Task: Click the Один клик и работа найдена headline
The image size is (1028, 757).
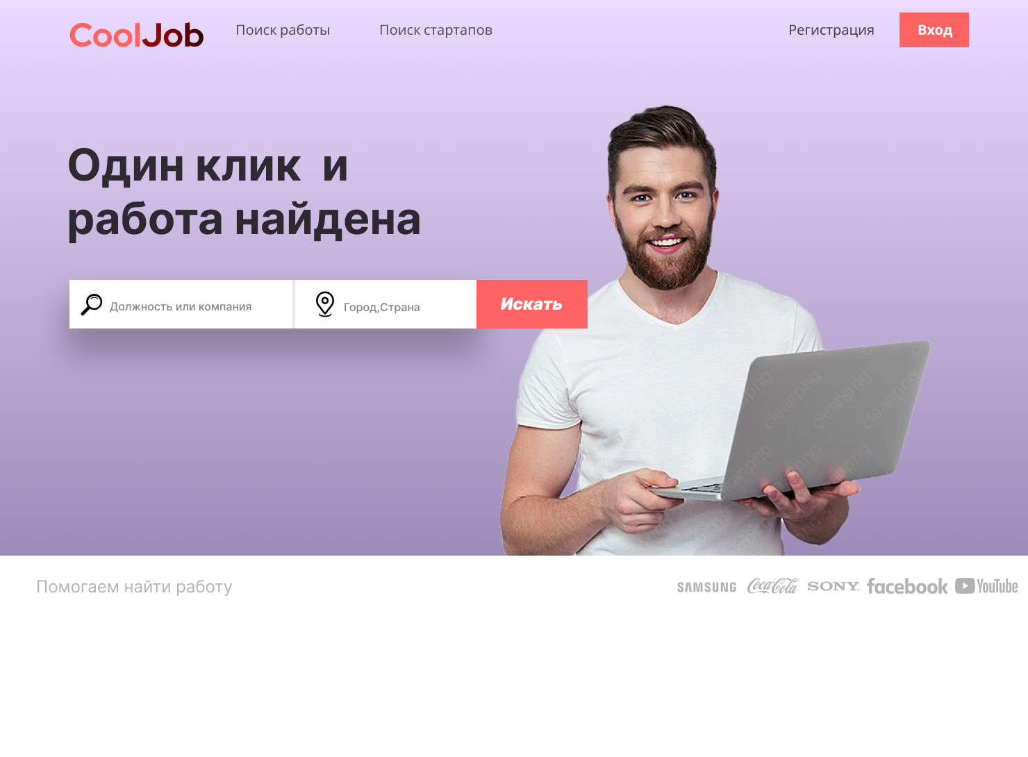Action: point(244,192)
